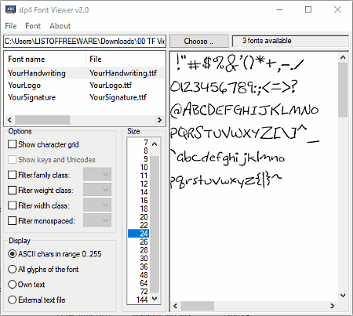This screenshot has width=353, height=316.
Task: Click the preview pane scroll-up arrow
Action: coord(343,57)
